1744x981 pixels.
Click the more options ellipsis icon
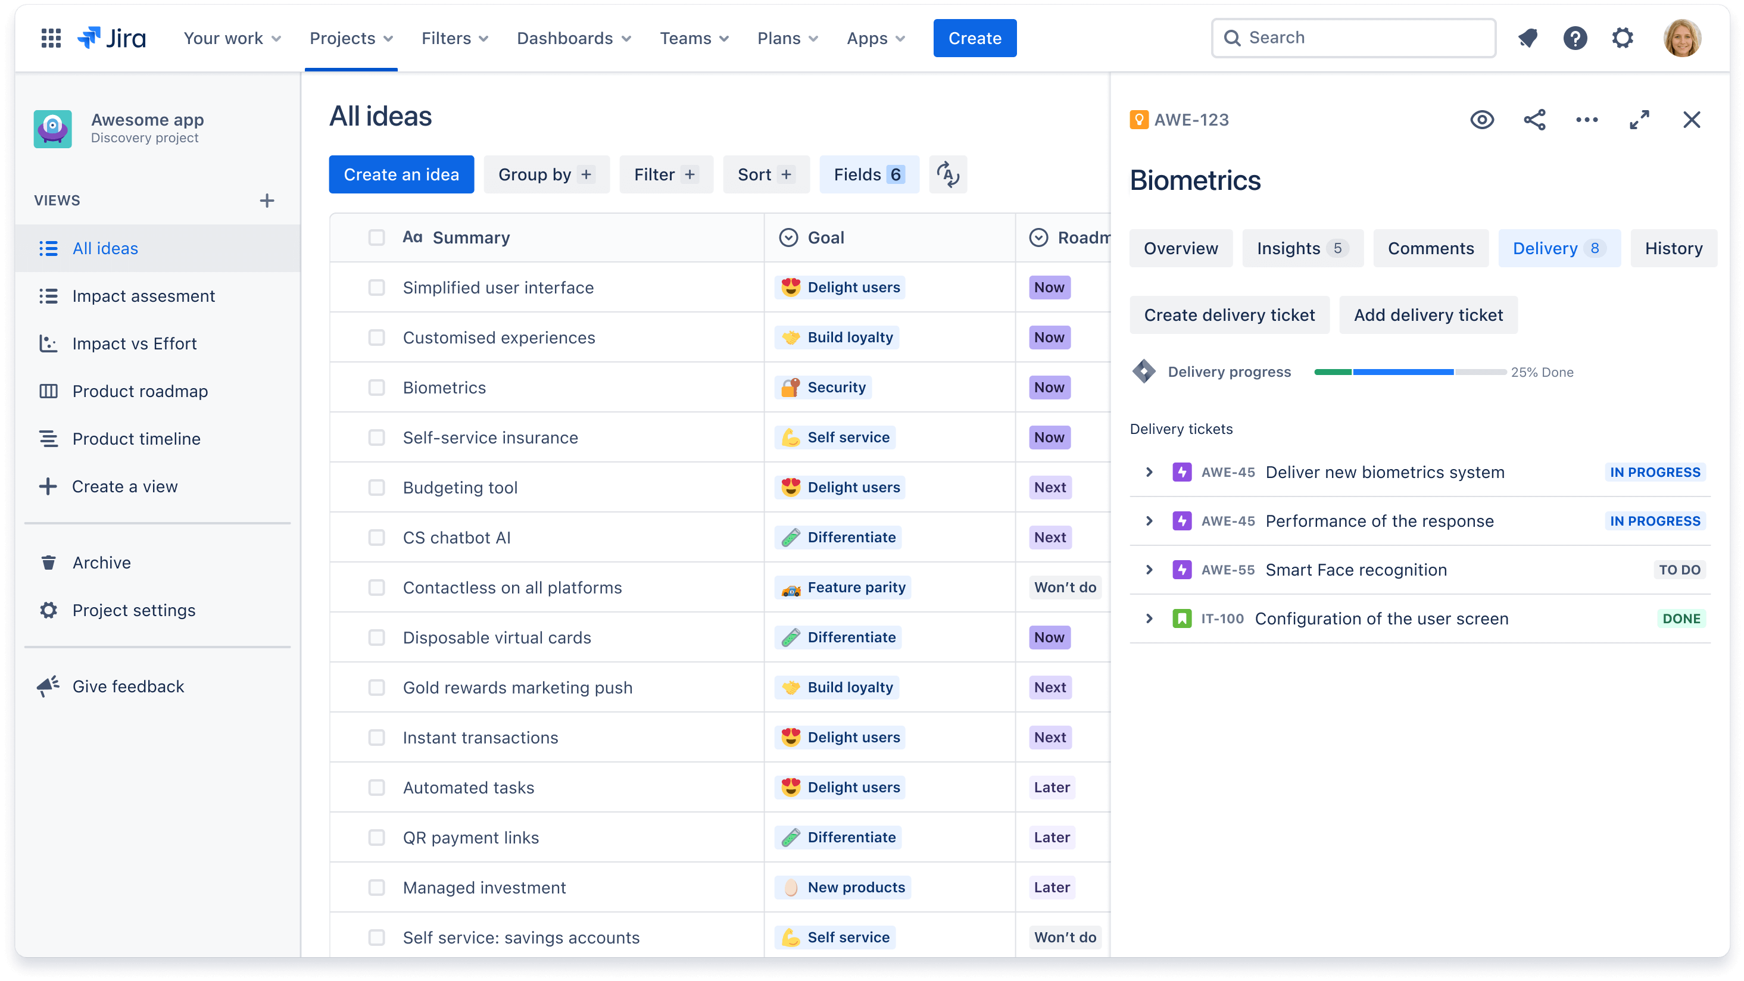click(1587, 120)
